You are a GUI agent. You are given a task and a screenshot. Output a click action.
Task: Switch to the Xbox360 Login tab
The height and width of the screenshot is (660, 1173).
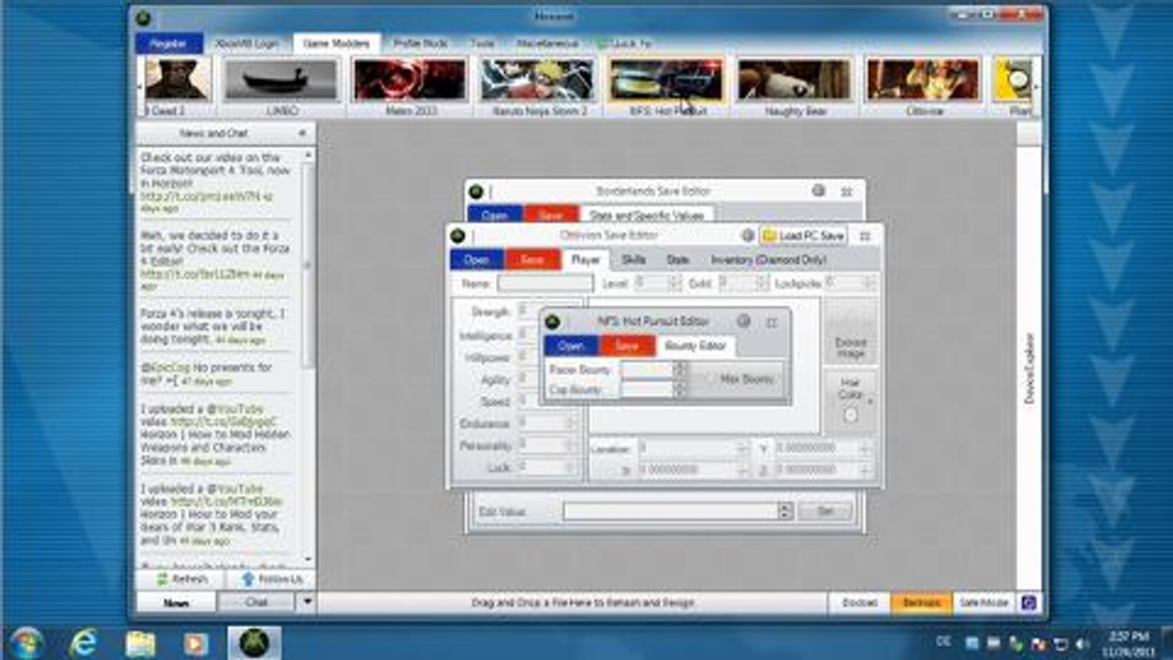click(x=246, y=43)
